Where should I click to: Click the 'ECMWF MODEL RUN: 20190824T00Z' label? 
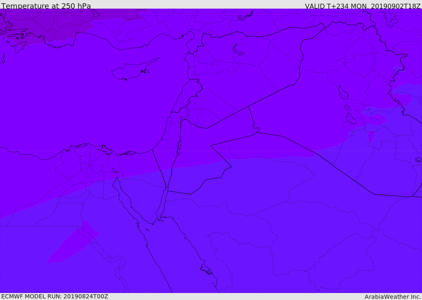point(55,296)
